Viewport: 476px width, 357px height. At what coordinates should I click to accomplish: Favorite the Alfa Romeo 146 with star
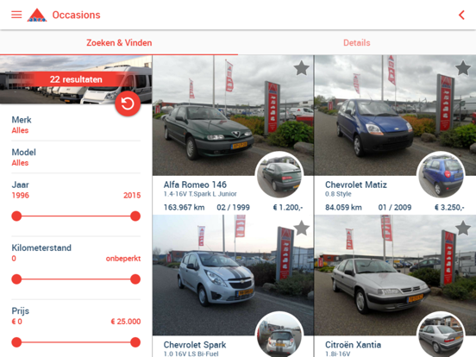pyautogui.click(x=302, y=68)
